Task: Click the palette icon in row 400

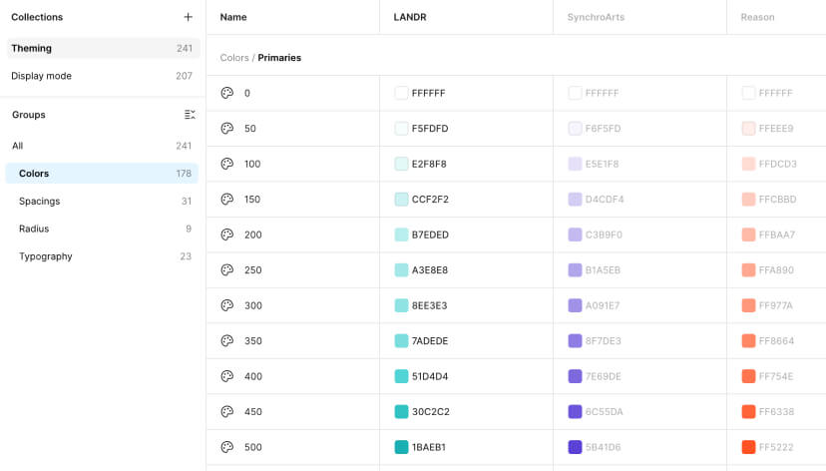Action: point(226,376)
